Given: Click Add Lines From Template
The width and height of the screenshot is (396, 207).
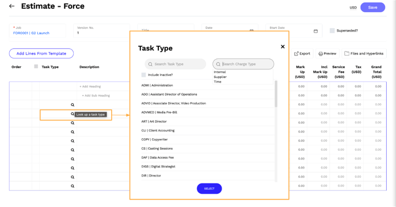Looking at the screenshot, I should click(x=41, y=53).
